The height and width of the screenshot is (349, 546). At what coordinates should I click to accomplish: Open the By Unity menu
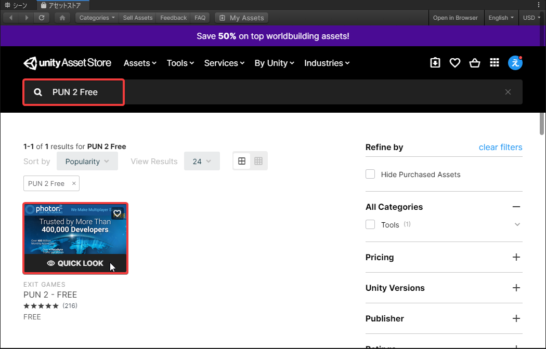275,63
